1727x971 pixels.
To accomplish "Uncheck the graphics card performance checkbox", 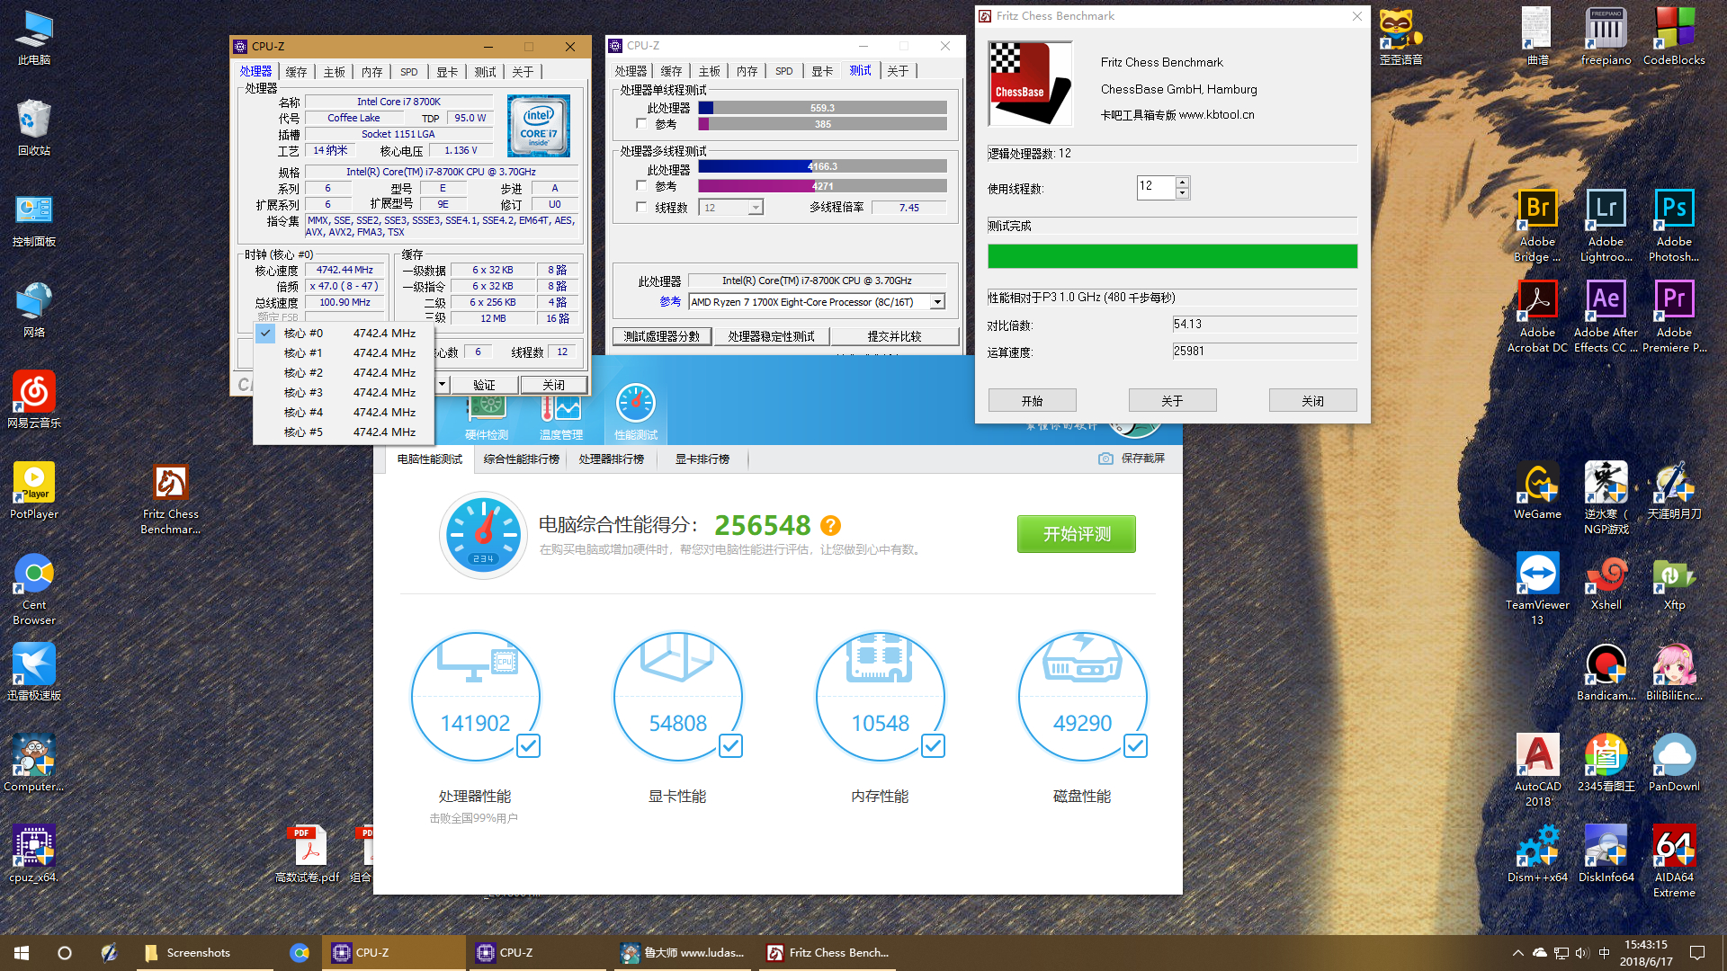I will (730, 745).
